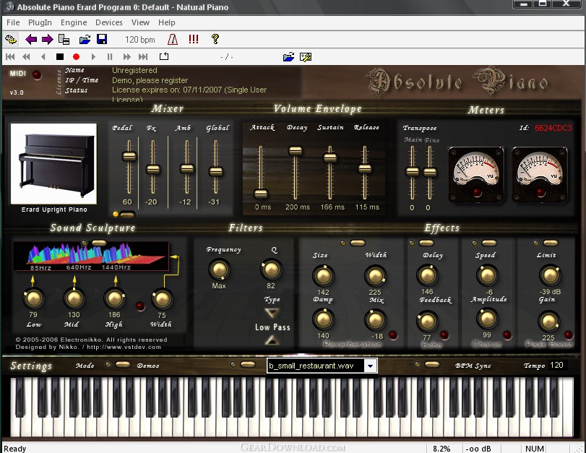Toggle the metronome icon
The height and width of the screenshot is (453, 586).
tap(173, 39)
